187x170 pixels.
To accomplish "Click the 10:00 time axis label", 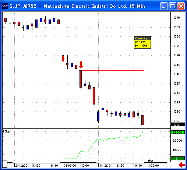I will pos(85,166).
